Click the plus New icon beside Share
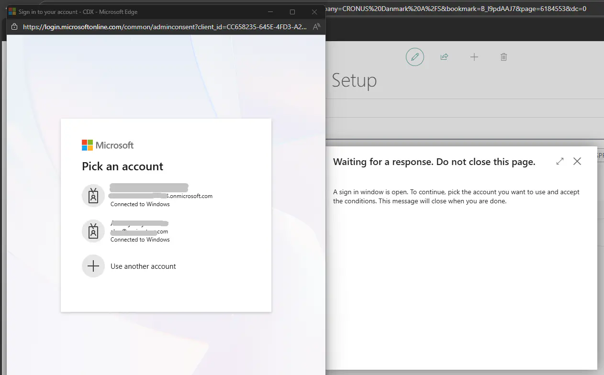 (474, 57)
